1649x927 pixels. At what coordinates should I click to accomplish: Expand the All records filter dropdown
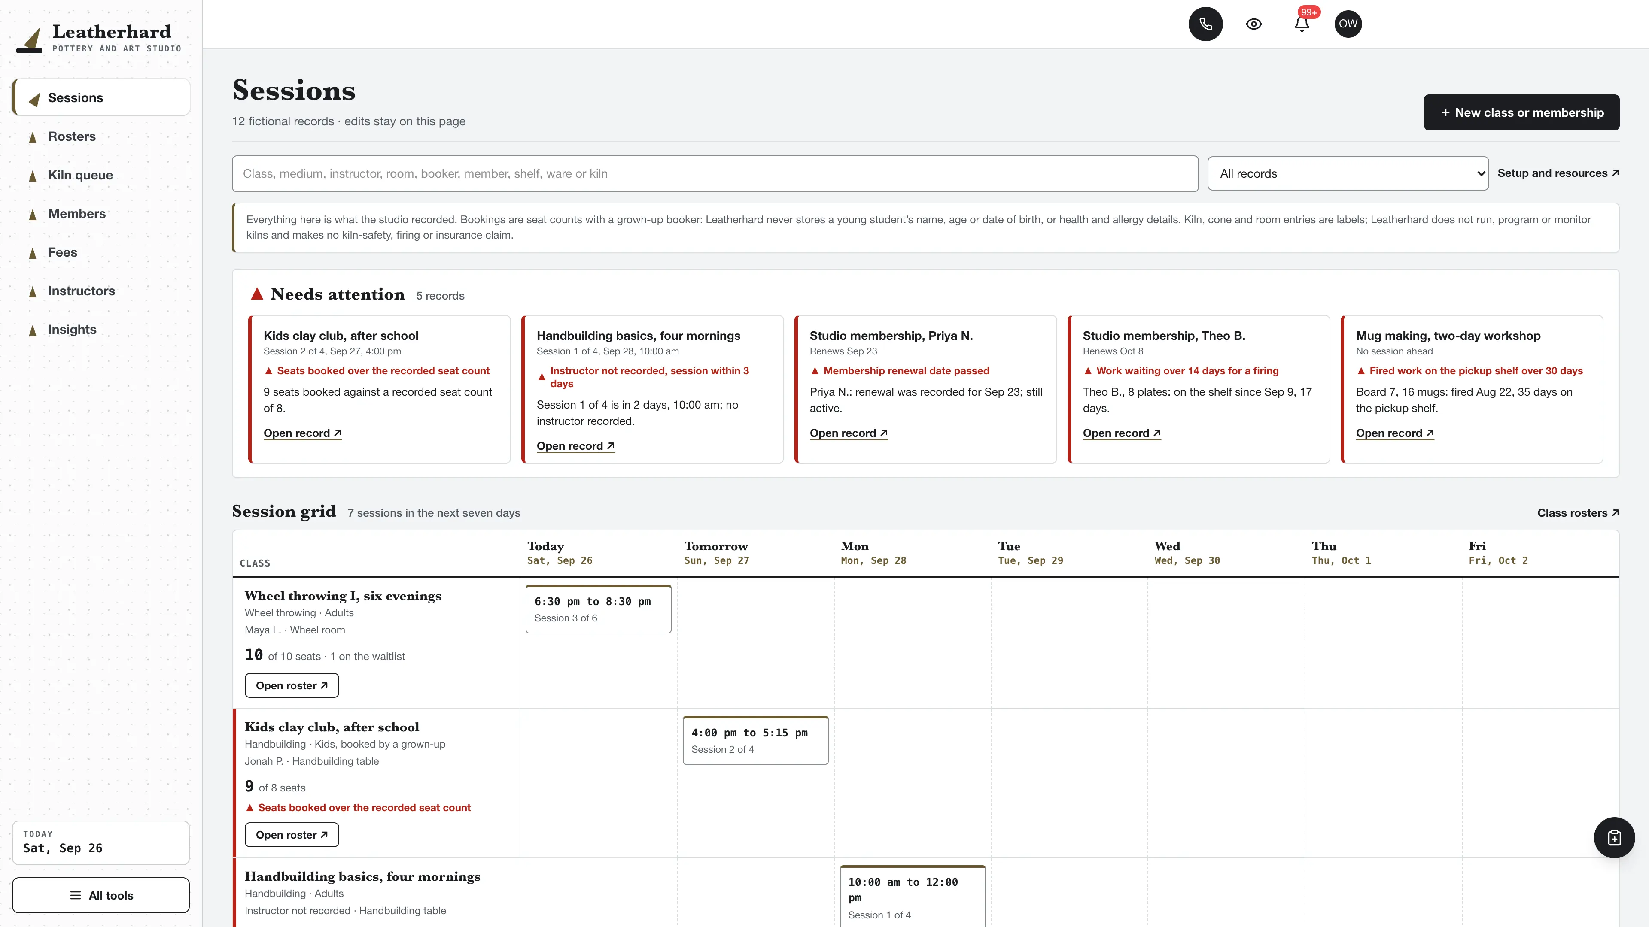pos(1348,173)
